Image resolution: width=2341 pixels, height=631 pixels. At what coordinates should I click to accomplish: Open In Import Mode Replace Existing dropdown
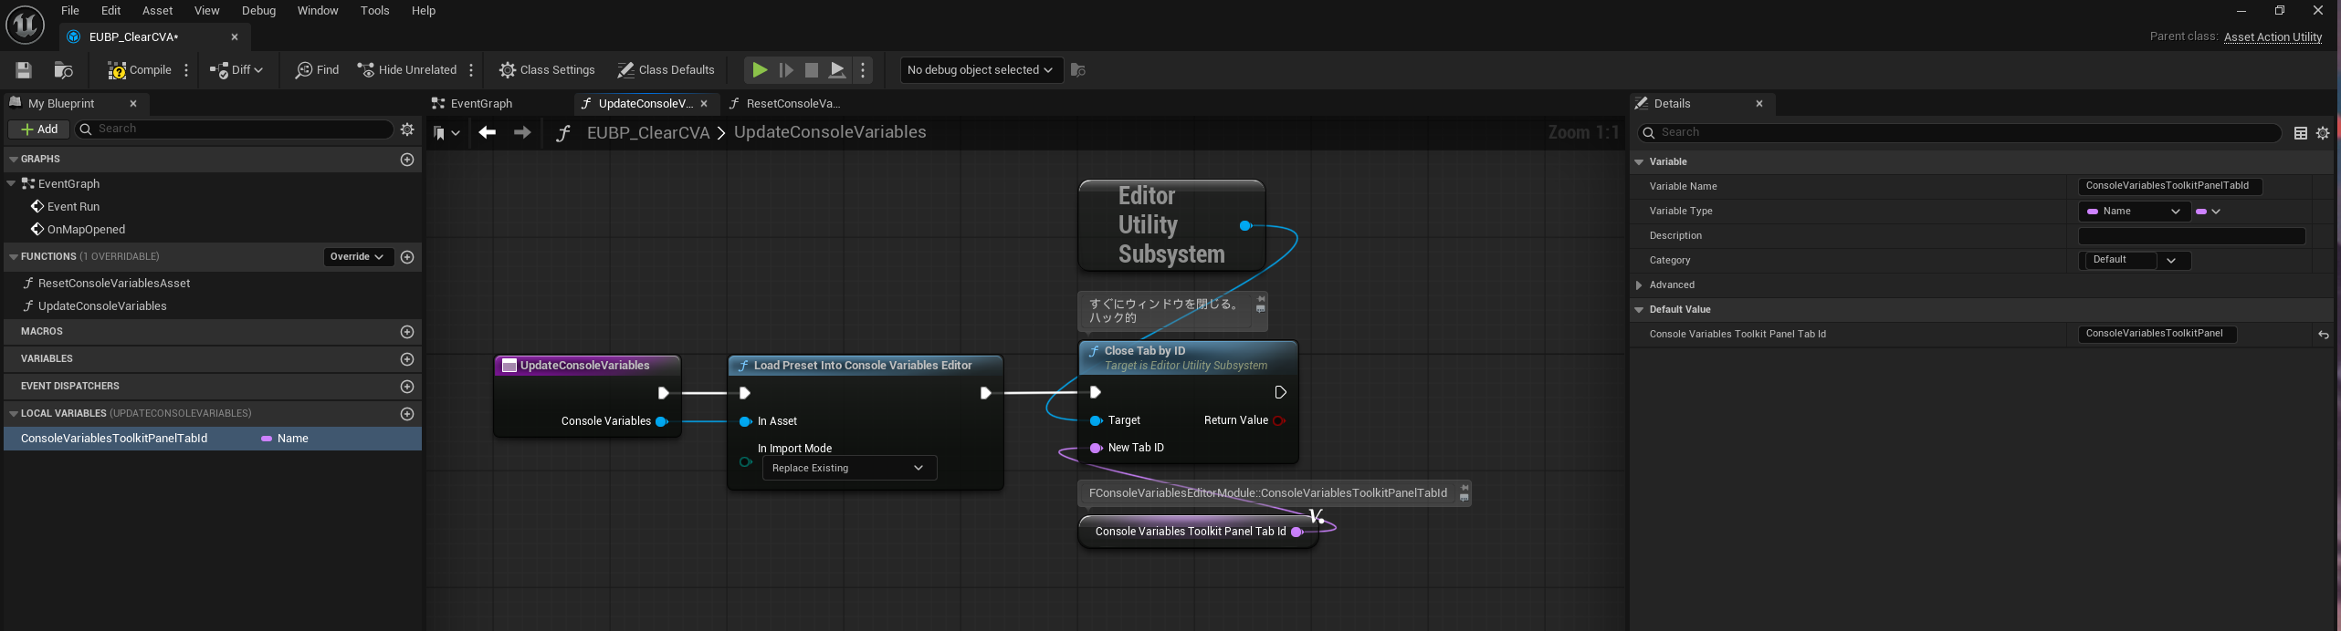pos(849,469)
